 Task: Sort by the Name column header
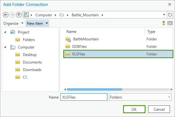71,32
